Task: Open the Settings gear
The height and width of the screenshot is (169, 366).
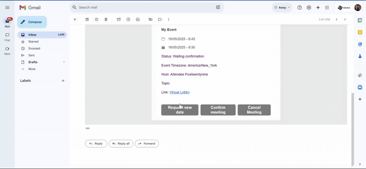Action: (x=309, y=7)
